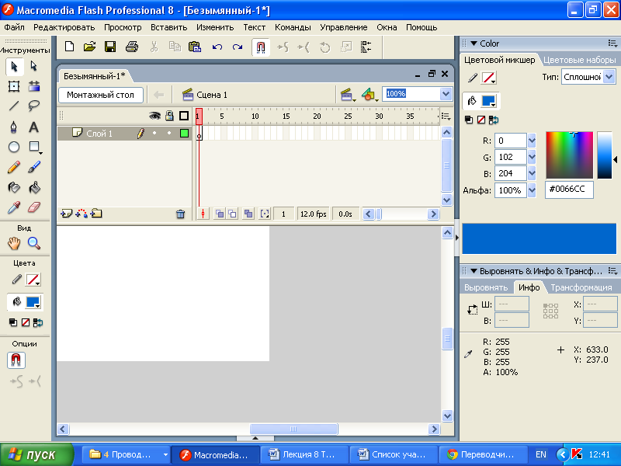Viewport: 621px width, 466px height.
Task: Toggle Snap magnet in Options section
Action: pyautogui.click(x=16, y=360)
